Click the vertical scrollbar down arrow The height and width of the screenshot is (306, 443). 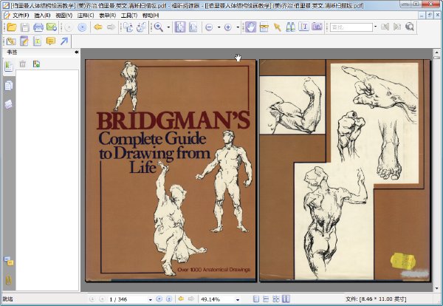pyautogui.click(x=437, y=289)
